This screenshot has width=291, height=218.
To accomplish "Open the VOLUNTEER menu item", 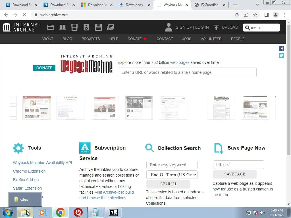I will point(211,39).
